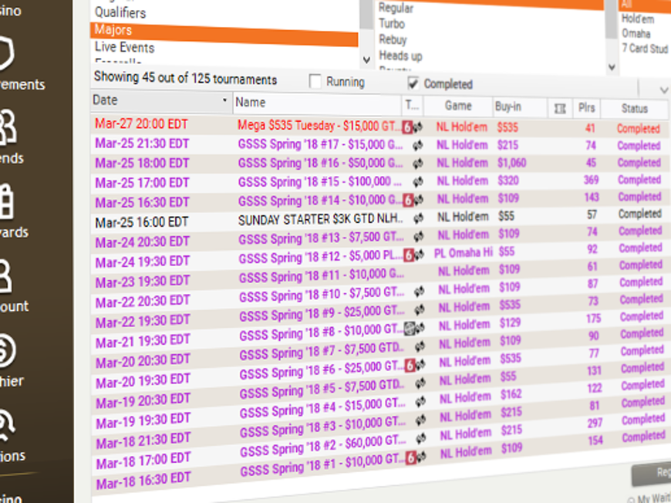
Task: Open the Rewards gift icon in sidebar
Action: (6, 201)
